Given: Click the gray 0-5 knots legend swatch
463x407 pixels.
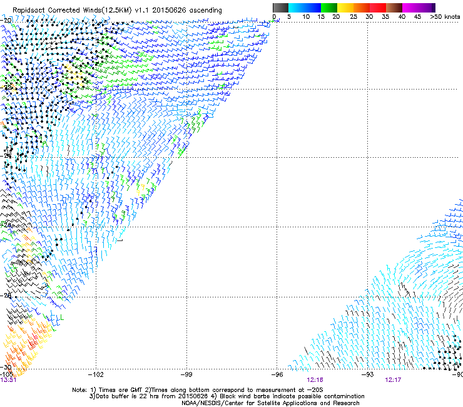Looking at the screenshot, I should (280, 8).
